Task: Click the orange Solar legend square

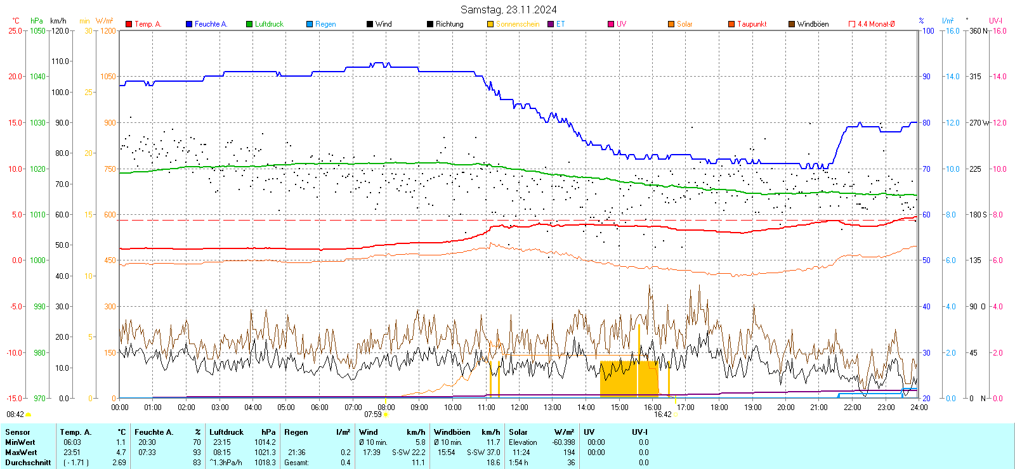Action: tap(671, 24)
